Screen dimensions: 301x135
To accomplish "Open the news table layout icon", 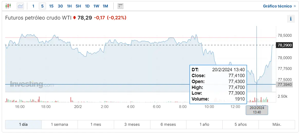I will [x=120, y=6].
